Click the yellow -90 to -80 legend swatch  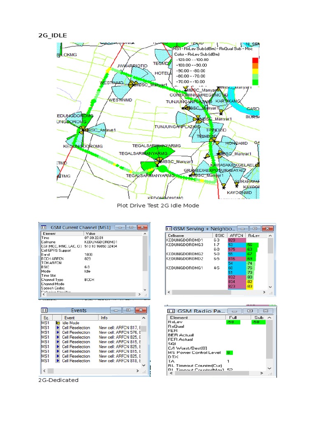point(255,71)
